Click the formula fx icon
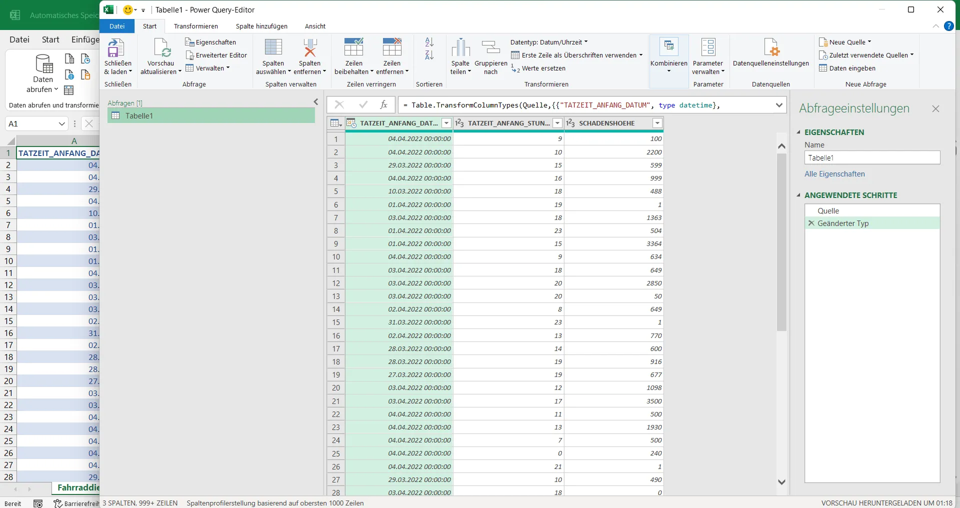The height and width of the screenshot is (508, 960). pos(383,104)
